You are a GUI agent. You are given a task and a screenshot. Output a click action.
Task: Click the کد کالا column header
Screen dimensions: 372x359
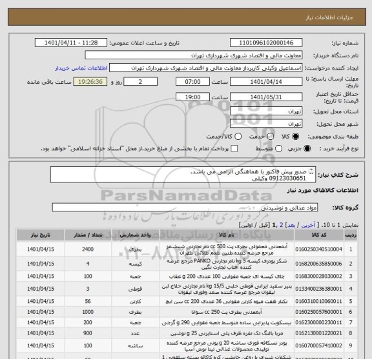click(x=318, y=235)
